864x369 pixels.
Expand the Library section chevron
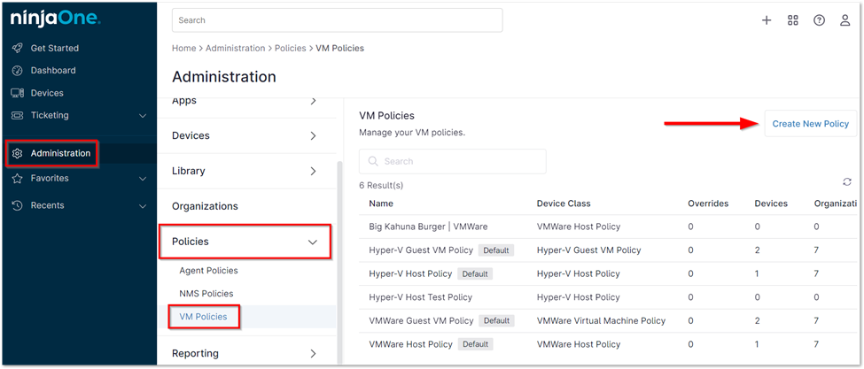[314, 171]
